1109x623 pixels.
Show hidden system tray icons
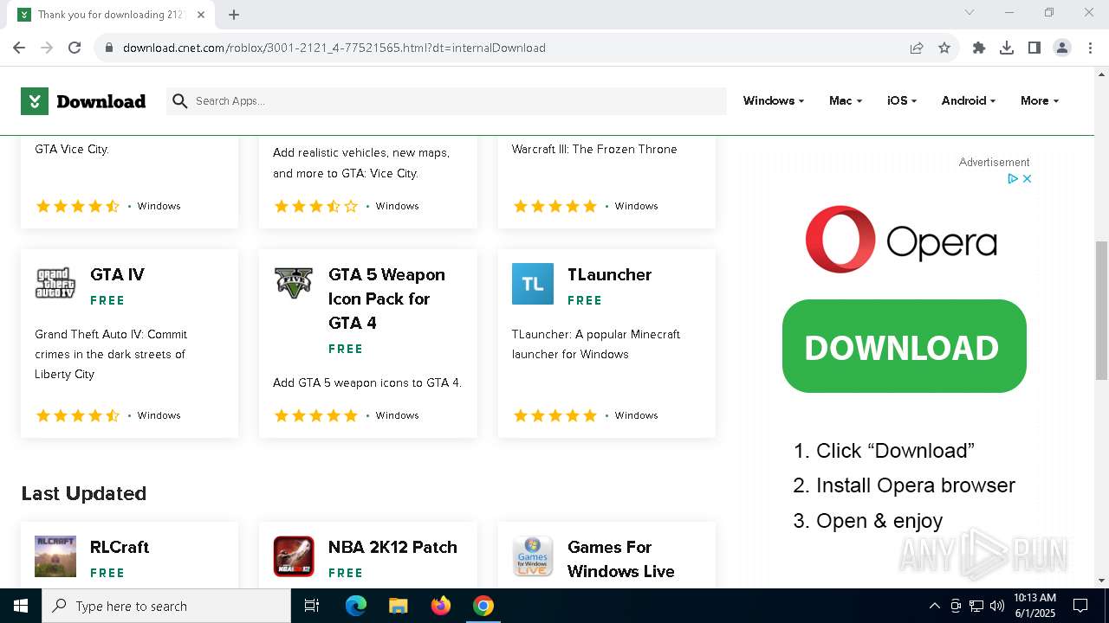point(934,606)
